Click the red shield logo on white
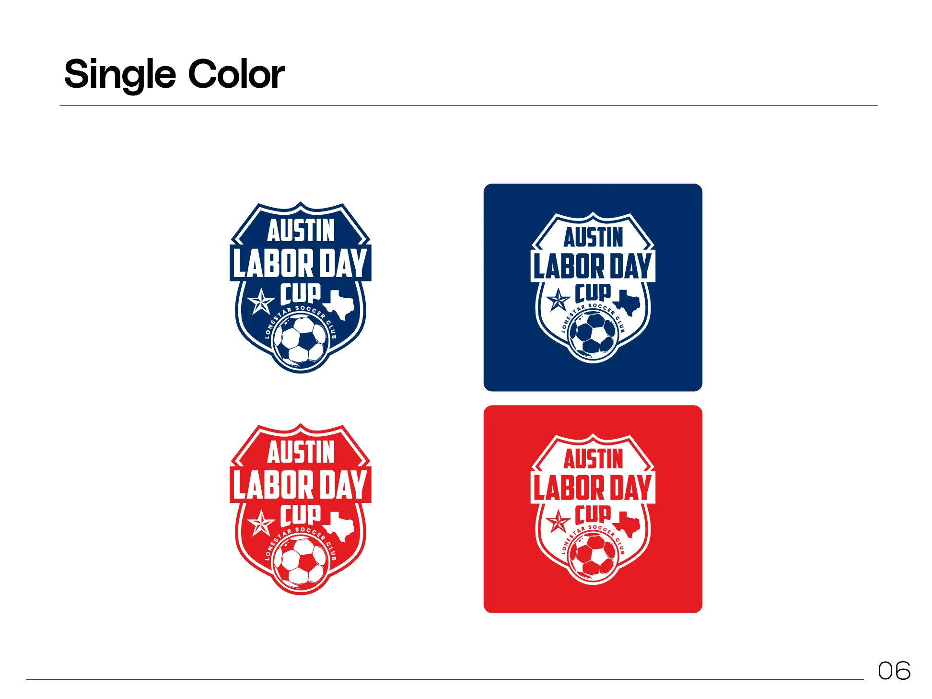Screen dimensions: 932x699 301,509
